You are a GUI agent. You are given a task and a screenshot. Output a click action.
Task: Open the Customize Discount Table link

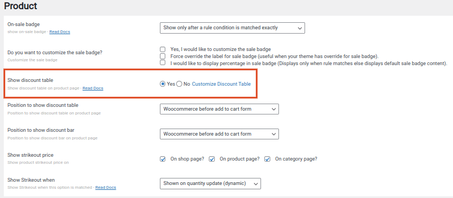221,84
